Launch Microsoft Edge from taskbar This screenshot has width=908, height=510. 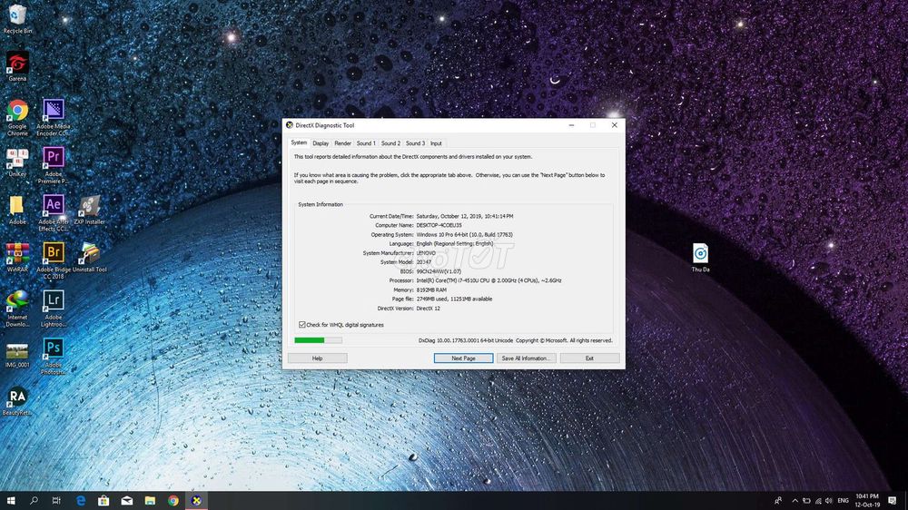[x=81, y=501]
